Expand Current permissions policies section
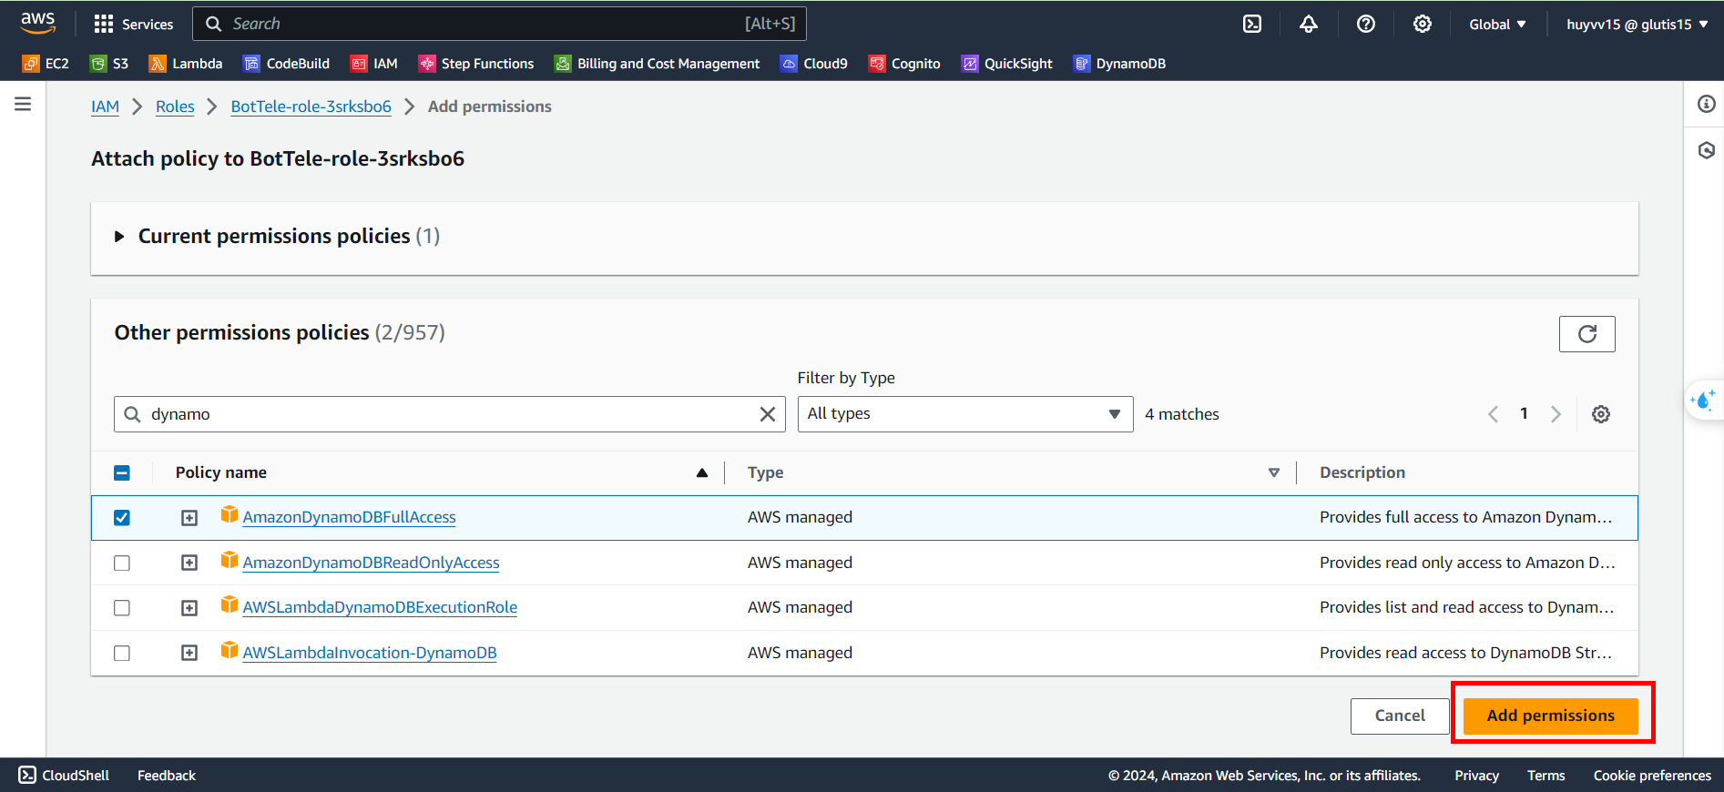1724x792 pixels. (x=119, y=237)
